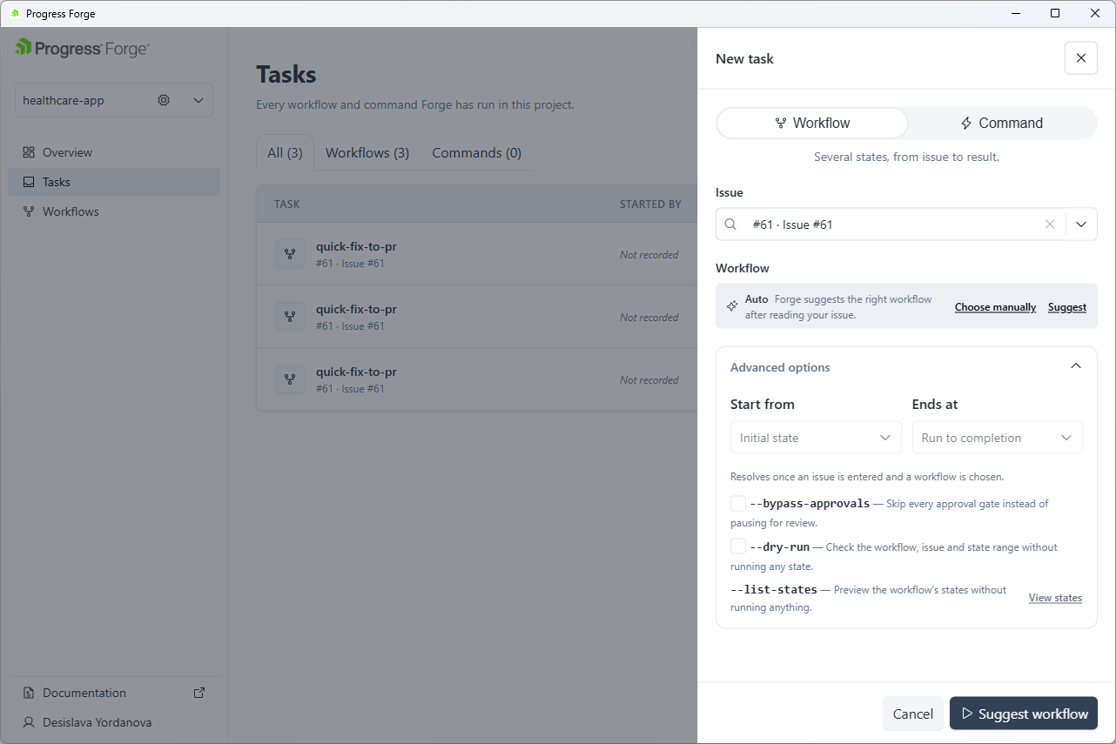This screenshot has height=744, width=1116.
Task: Open Workflows in the sidebar
Action: (x=114, y=211)
